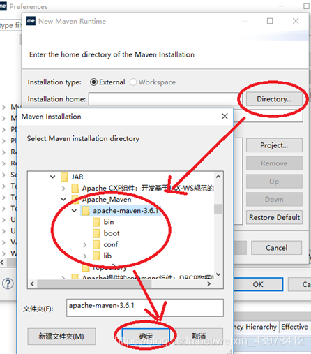This screenshot has width=311, height=354.
Task: Select the External installation type radio
Action: pos(93,82)
